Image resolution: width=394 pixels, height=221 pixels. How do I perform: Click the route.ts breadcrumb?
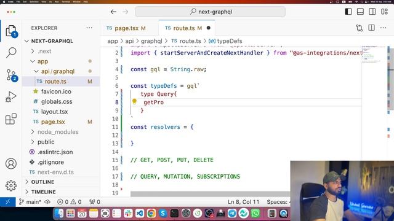[x=190, y=41]
